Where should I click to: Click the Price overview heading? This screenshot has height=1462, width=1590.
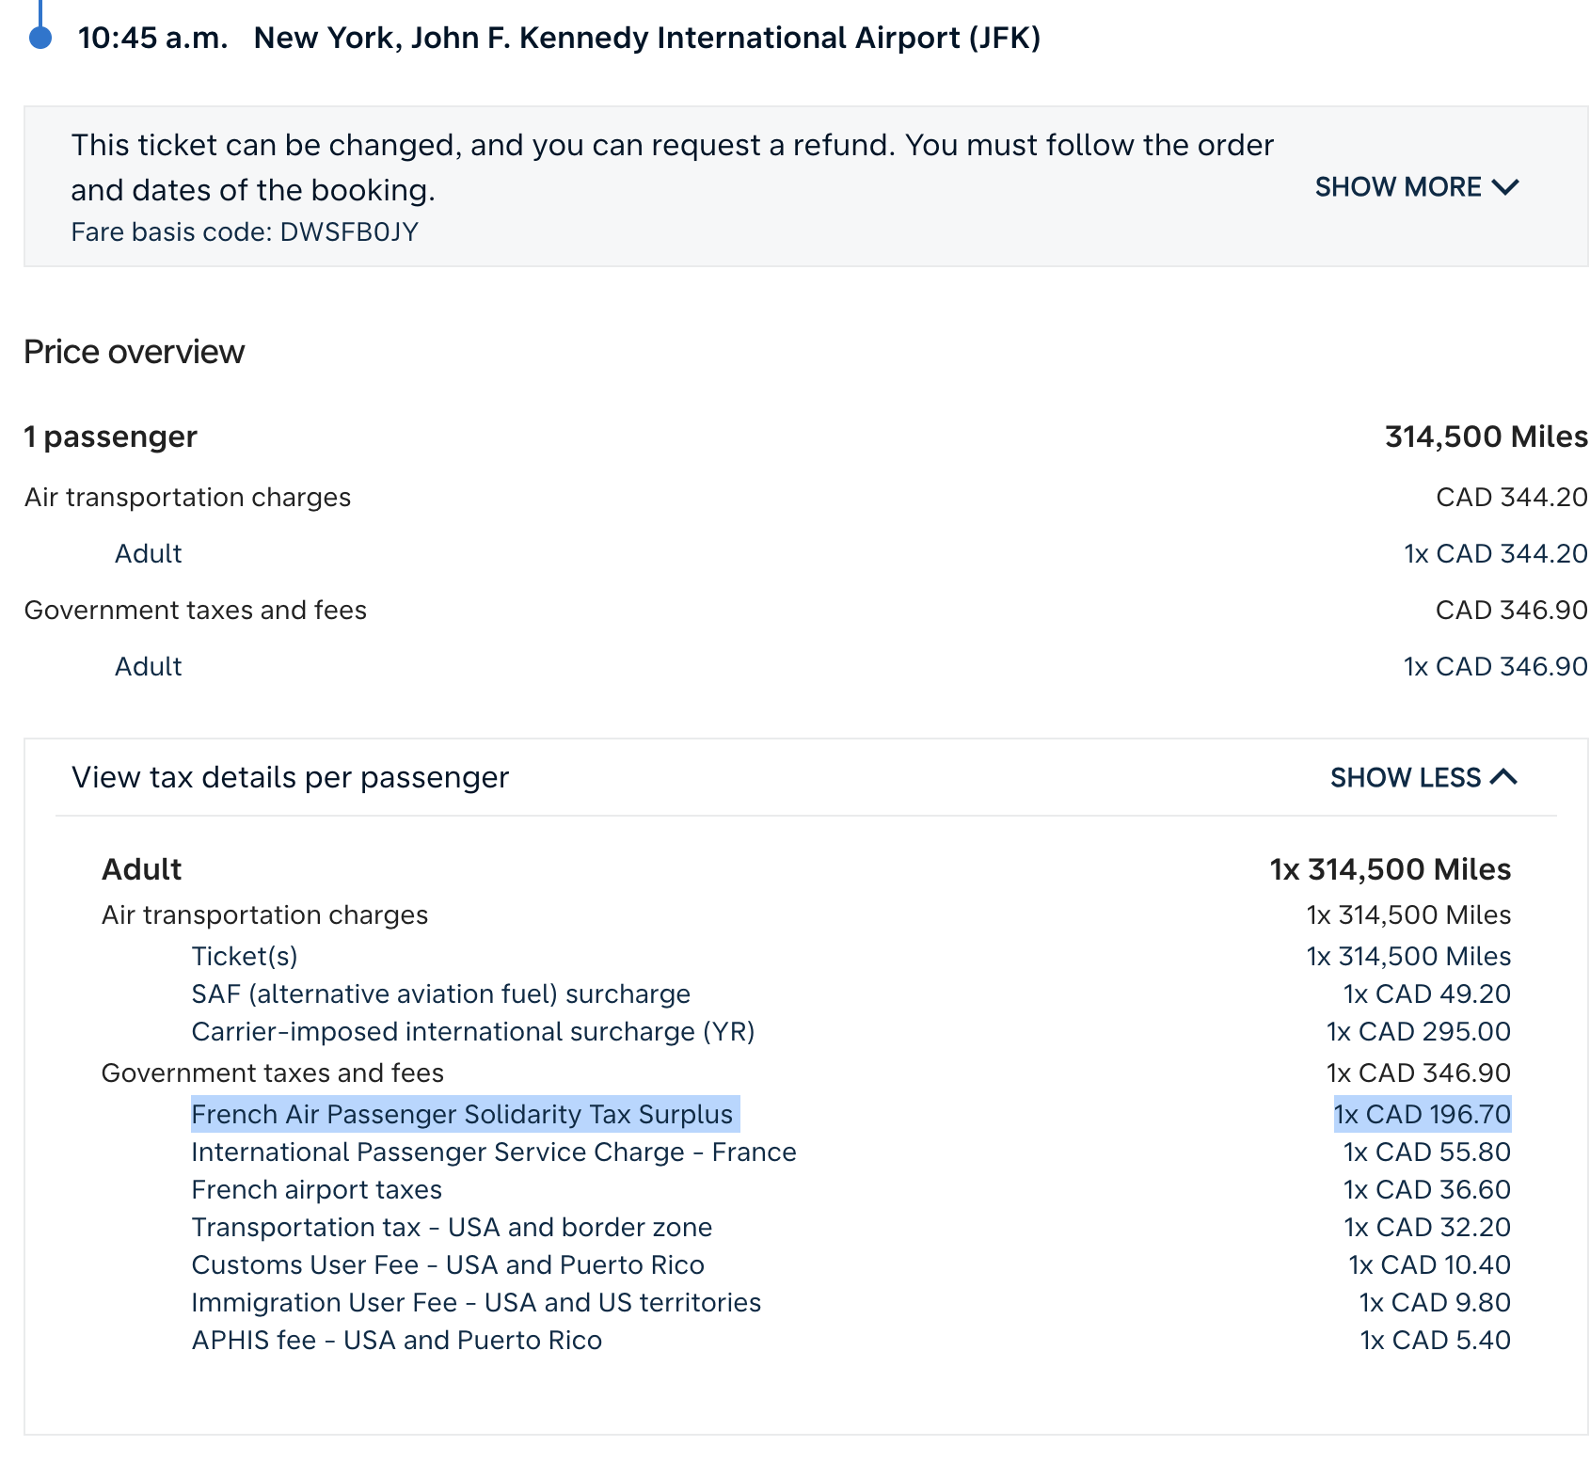(x=134, y=352)
